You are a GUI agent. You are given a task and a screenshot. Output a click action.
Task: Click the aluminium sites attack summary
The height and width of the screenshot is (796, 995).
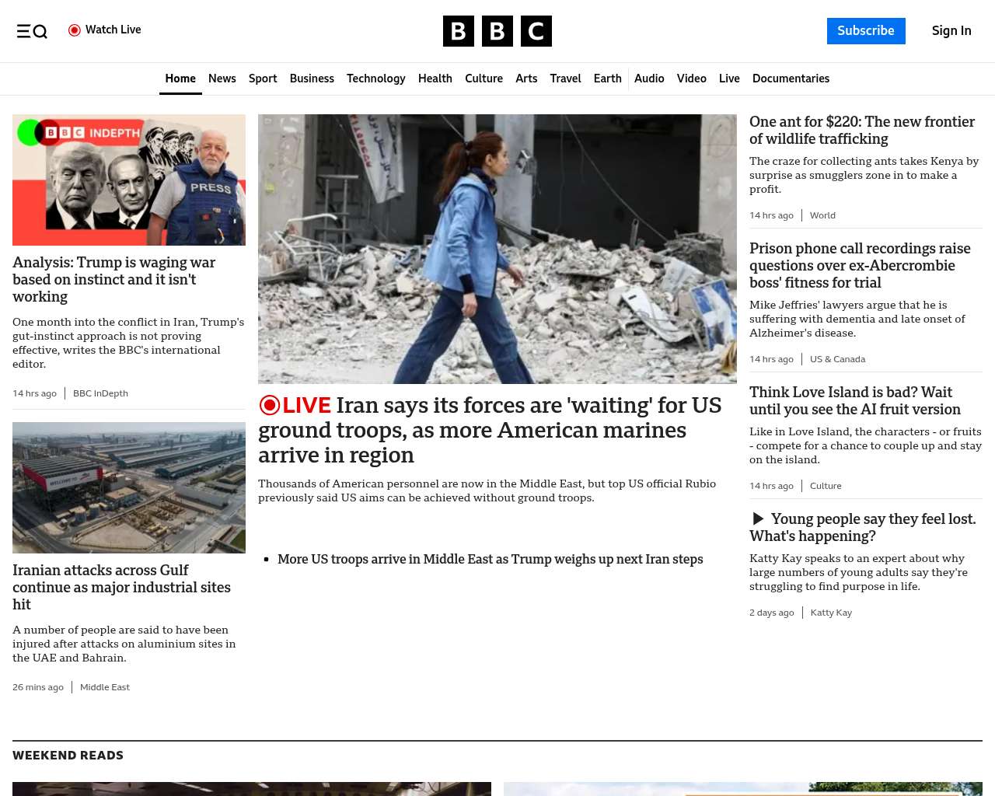tap(124, 644)
